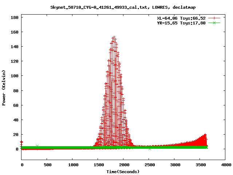Image resolution: width=233 pixels, height=175 pixels.
Task: Click the 160 y-axis tick label
Action: 15,32
